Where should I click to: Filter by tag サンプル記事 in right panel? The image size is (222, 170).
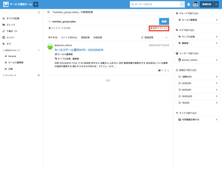[198, 37]
